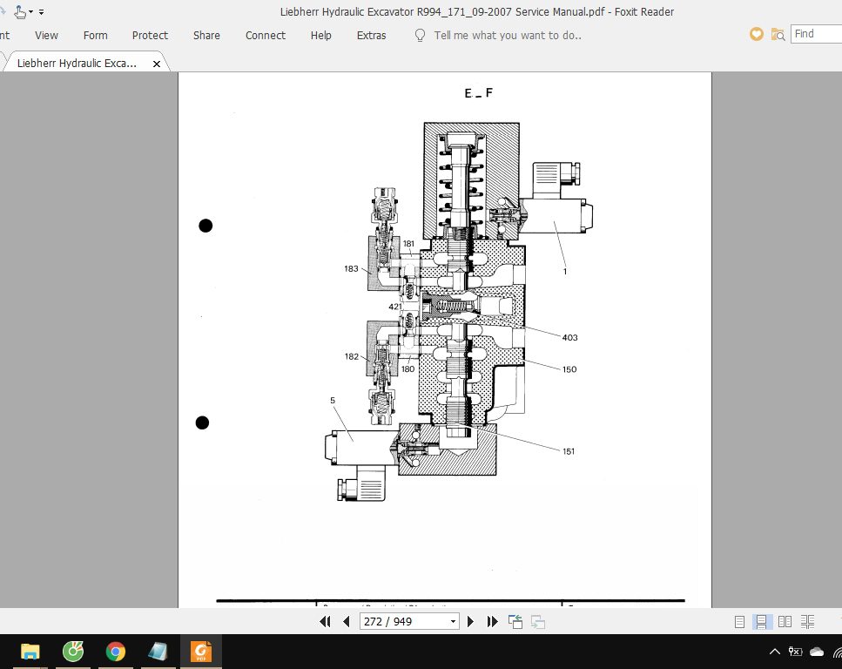Switch to single page view
This screenshot has height=669, width=842.
(x=739, y=621)
